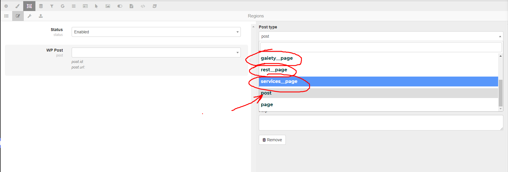Open the Google G tab
The height and width of the screenshot is (172, 508).
point(63,6)
